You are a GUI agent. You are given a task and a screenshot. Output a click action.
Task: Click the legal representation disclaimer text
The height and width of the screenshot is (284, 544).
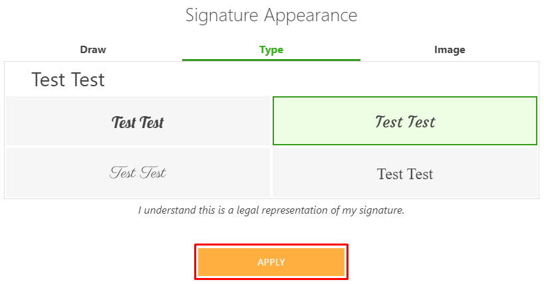[x=271, y=210]
